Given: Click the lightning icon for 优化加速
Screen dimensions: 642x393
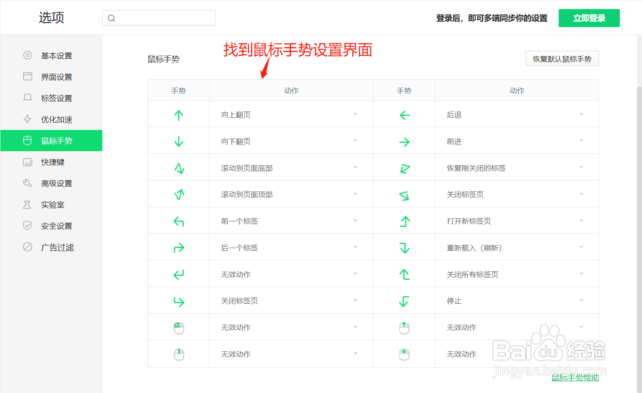Looking at the screenshot, I should [x=28, y=119].
